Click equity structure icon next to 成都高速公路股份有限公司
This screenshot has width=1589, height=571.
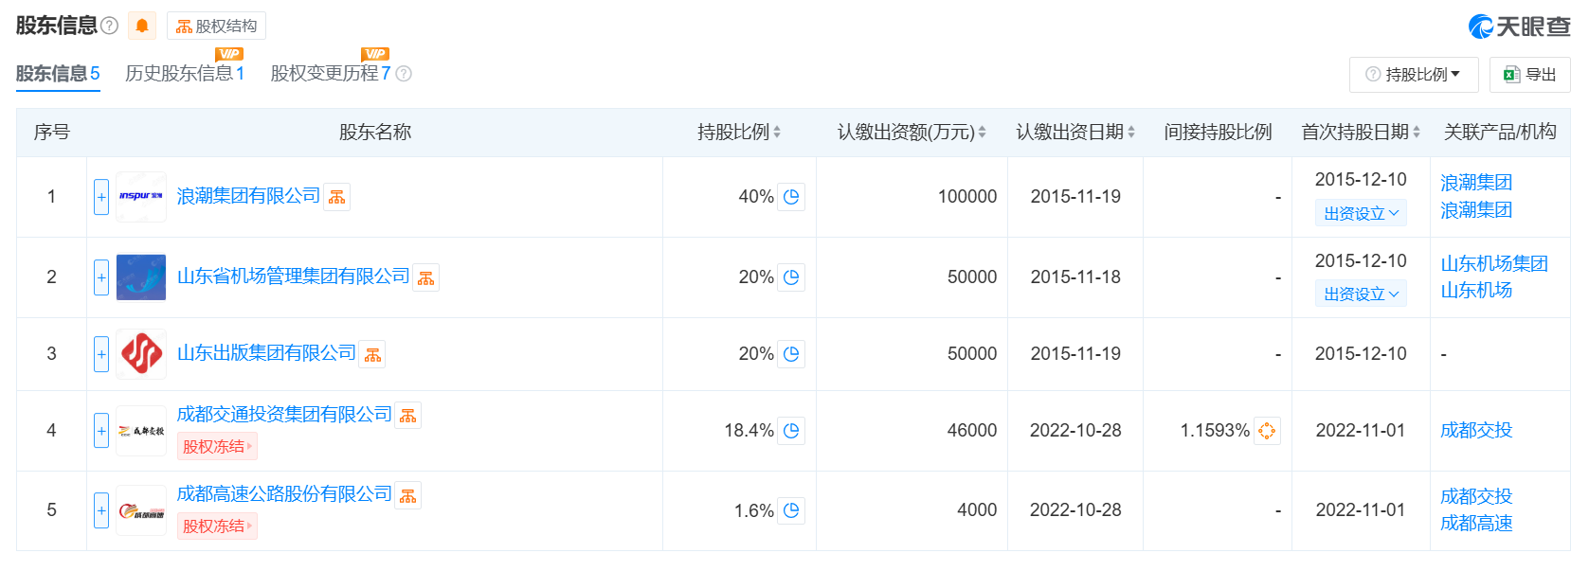(408, 496)
